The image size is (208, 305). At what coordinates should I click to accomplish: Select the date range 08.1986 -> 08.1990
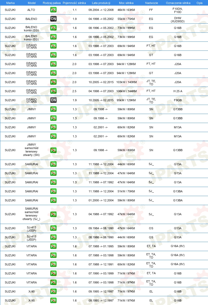click(101, 237)
